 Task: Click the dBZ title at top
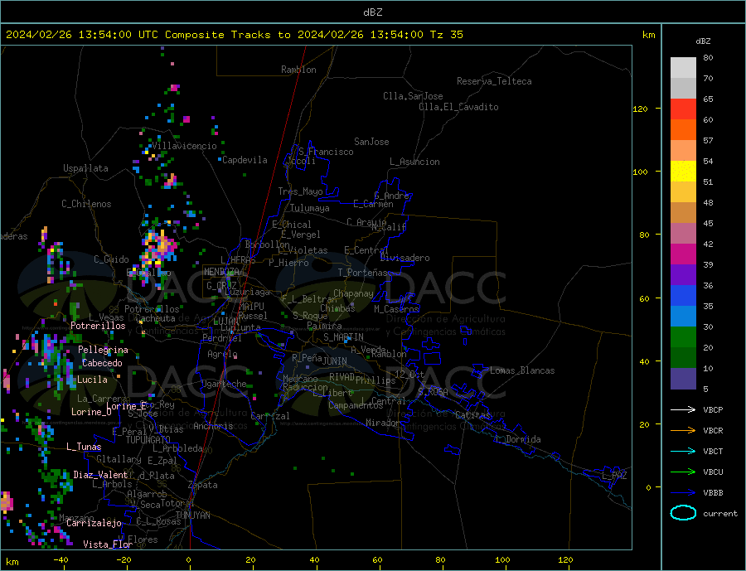coord(372,12)
